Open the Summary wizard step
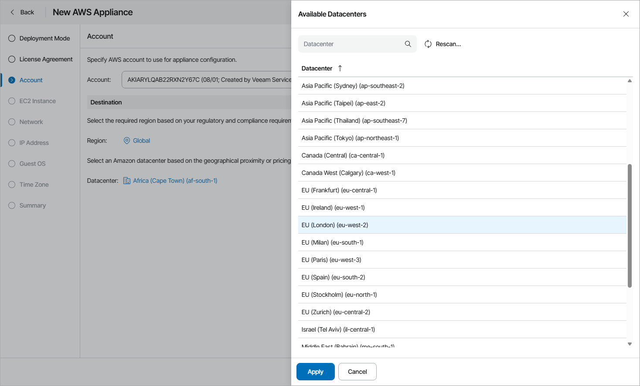Image resolution: width=640 pixels, height=386 pixels. (32, 205)
